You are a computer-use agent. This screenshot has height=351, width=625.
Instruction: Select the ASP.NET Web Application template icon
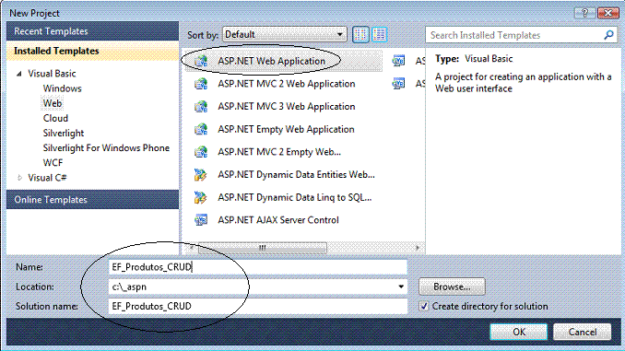[x=201, y=61]
